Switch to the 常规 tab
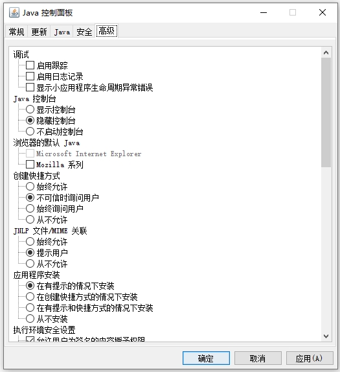Screen dimensions: 340x372 tap(16, 32)
